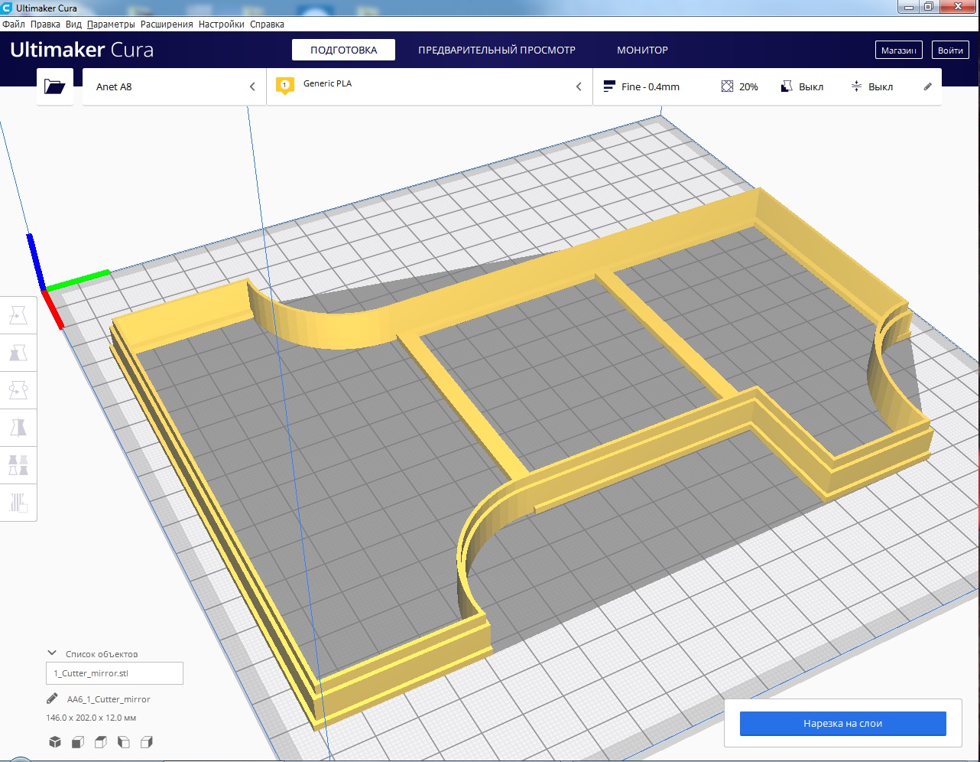The width and height of the screenshot is (980, 762).
Task: Switch to front view cube icon
Action: coord(77,742)
